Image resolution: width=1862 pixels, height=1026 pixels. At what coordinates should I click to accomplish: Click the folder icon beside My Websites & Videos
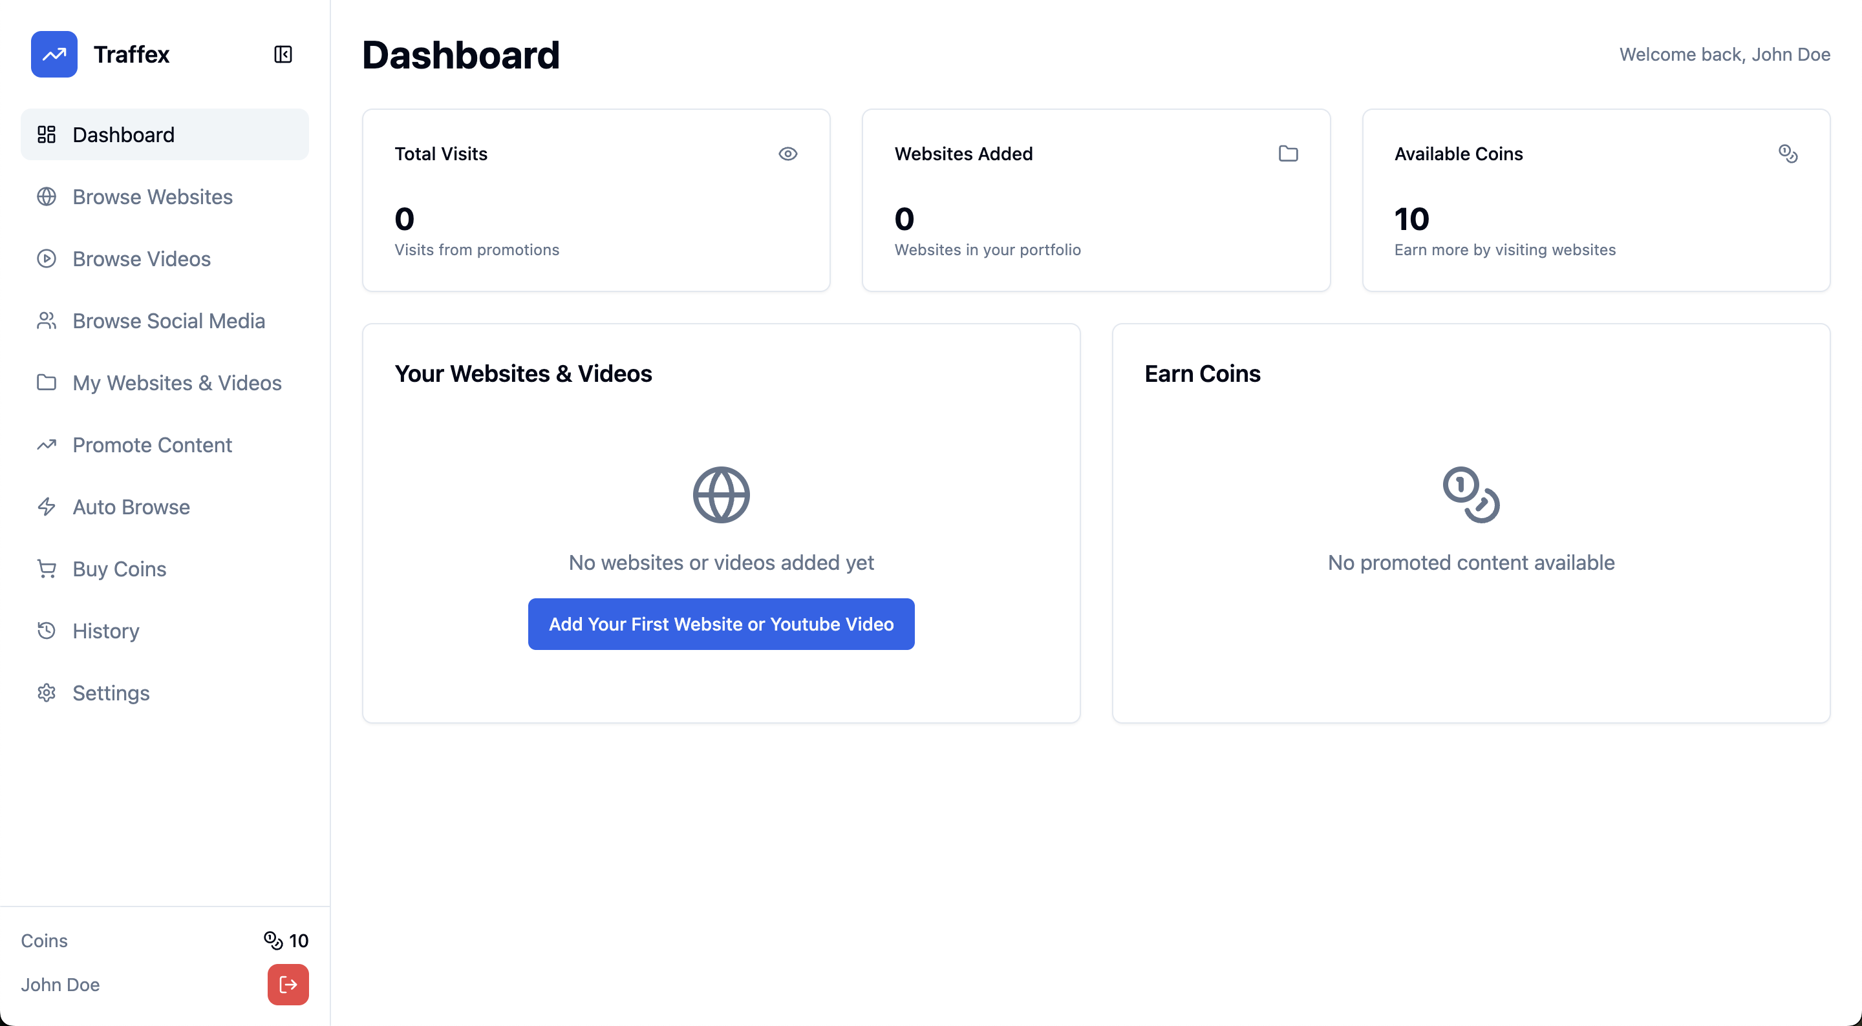pos(47,383)
